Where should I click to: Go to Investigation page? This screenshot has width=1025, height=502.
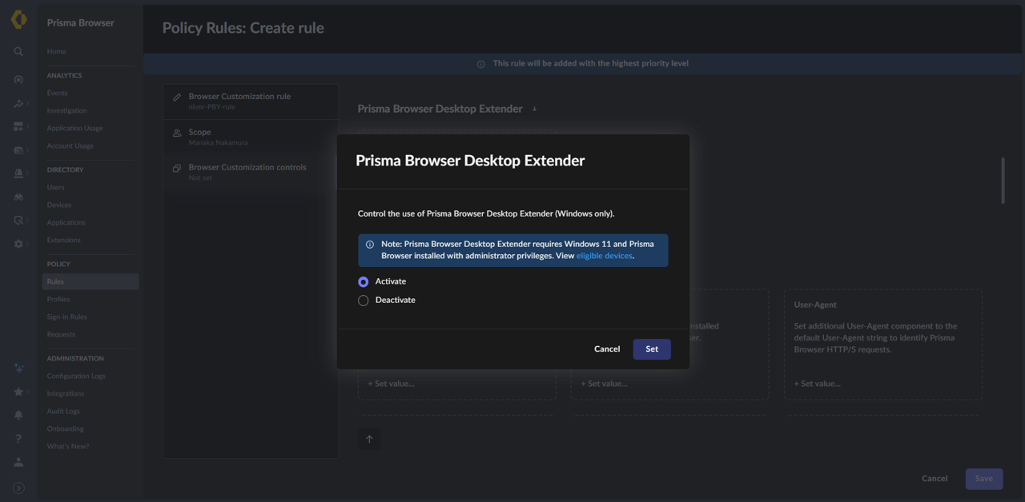(66, 110)
